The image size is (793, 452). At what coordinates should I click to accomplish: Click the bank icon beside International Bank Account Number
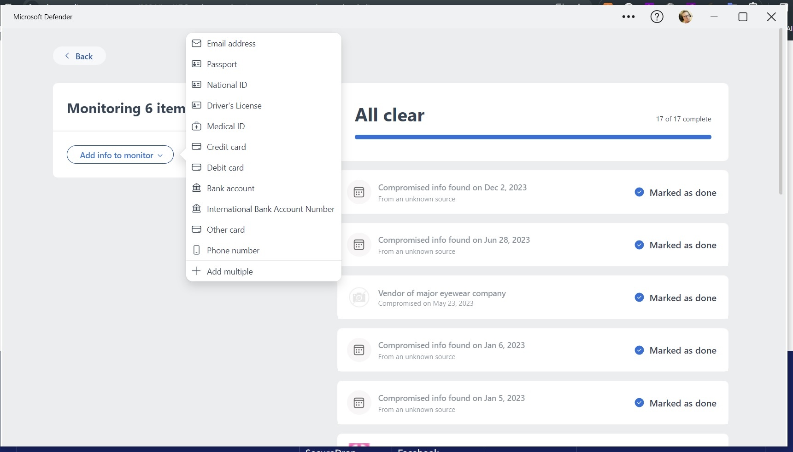(196, 208)
